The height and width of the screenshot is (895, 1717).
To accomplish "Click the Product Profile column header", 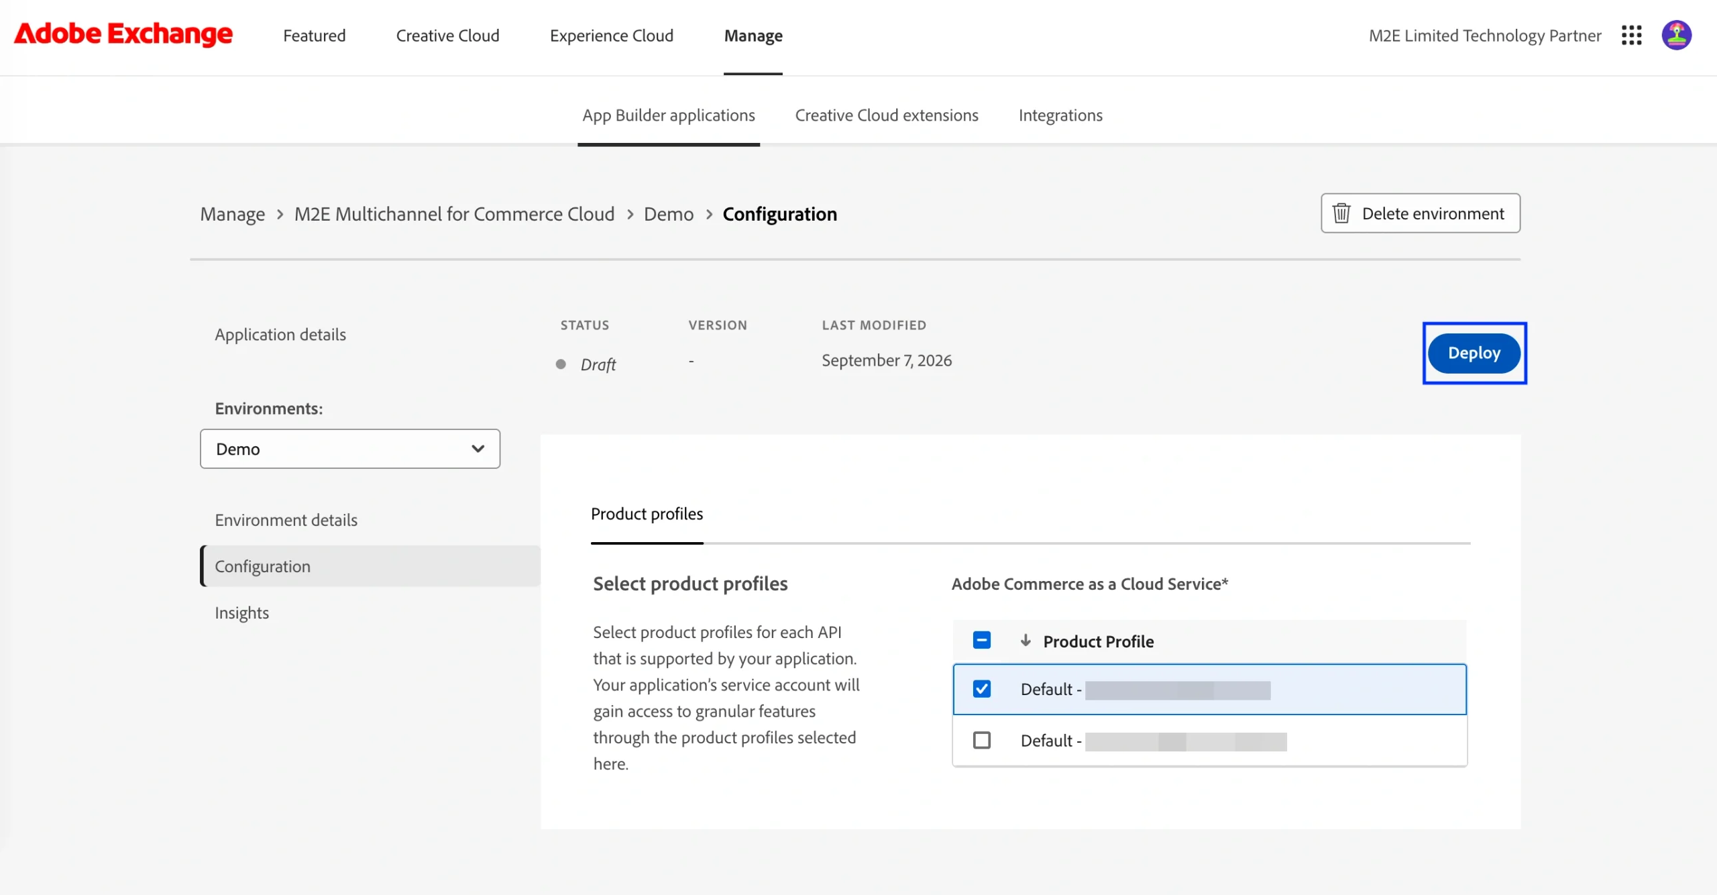I will (x=1098, y=641).
